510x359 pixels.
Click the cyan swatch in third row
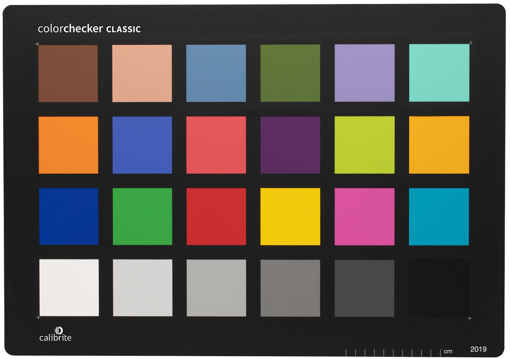point(439,217)
